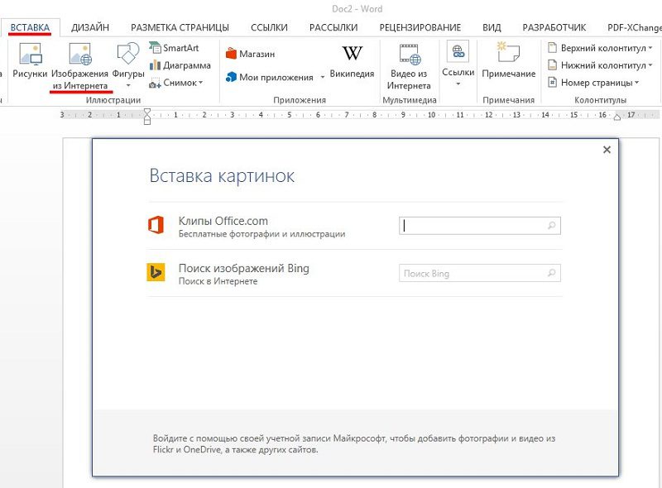This screenshot has height=488, width=662.
Task: Expand the Мои приложения dropdown arrow
Action: (x=323, y=77)
